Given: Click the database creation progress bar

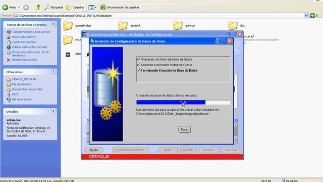Looking at the screenshot, I should (x=183, y=102).
